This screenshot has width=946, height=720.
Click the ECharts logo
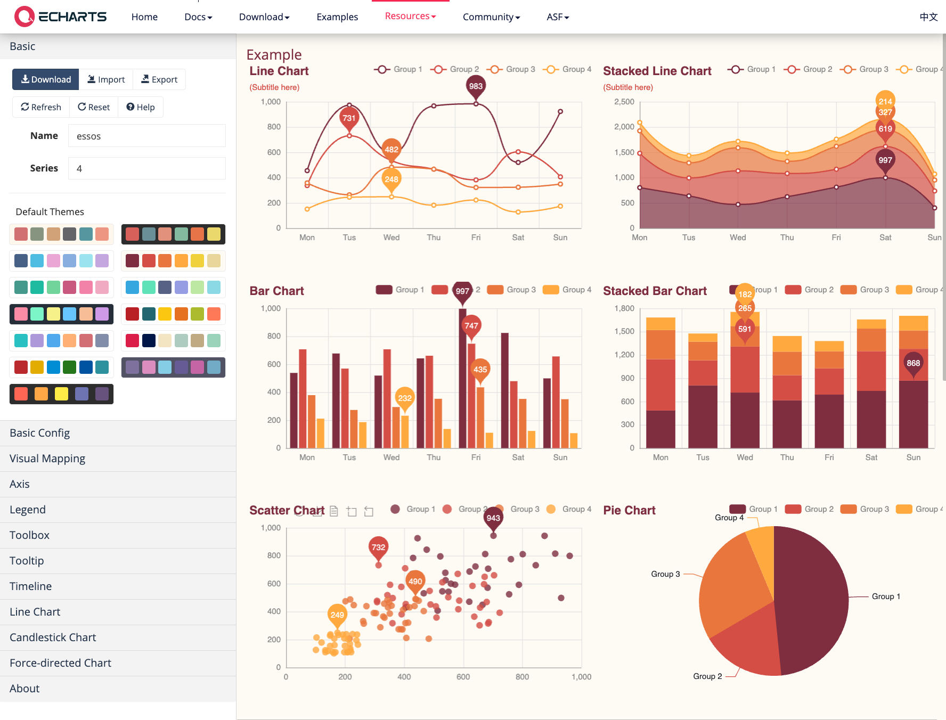[x=59, y=16]
